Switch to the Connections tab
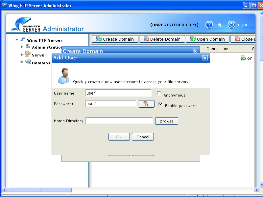This screenshot has width=263, height=197. pos(218,49)
